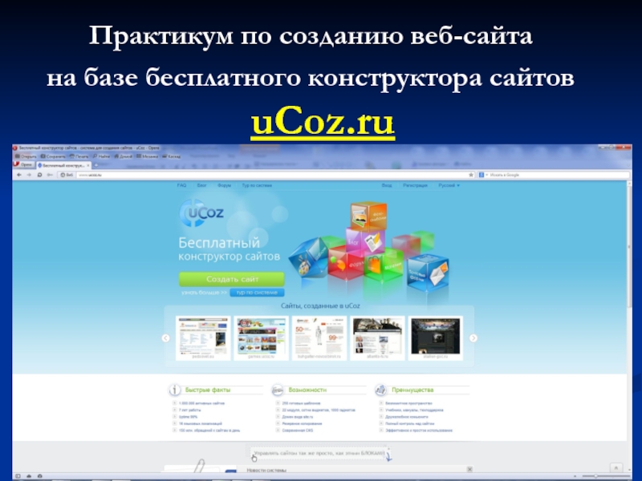Click the cloud Opera Link status icon
Screen dimensions: 642x481
click(x=29, y=476)
